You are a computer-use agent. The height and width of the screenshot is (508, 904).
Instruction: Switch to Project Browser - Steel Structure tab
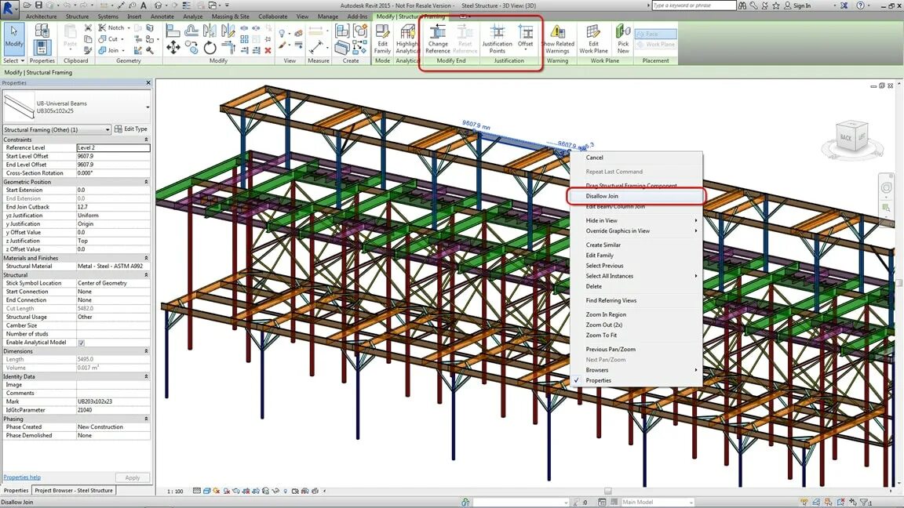[74, 491]
